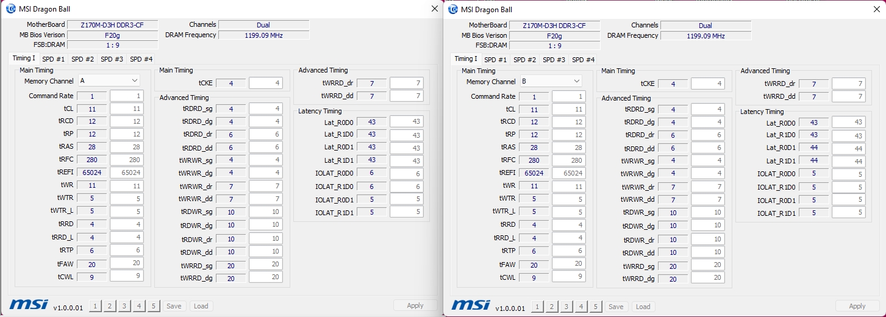Click the MSI Dragon Ball title icon, right window
The height and width of the screenshot is (317, 886).
tap(452, 9)
